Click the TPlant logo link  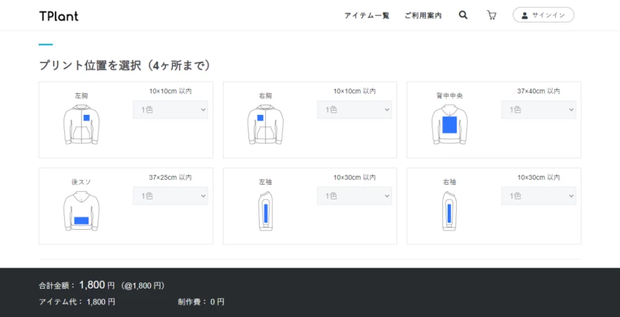pyautogui.click(x=59, y=15)
